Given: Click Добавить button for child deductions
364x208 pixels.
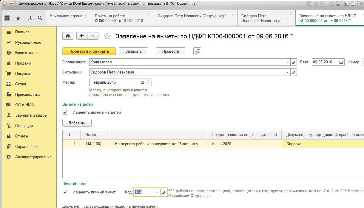Looking at the screenshot, I should [77, 123].
